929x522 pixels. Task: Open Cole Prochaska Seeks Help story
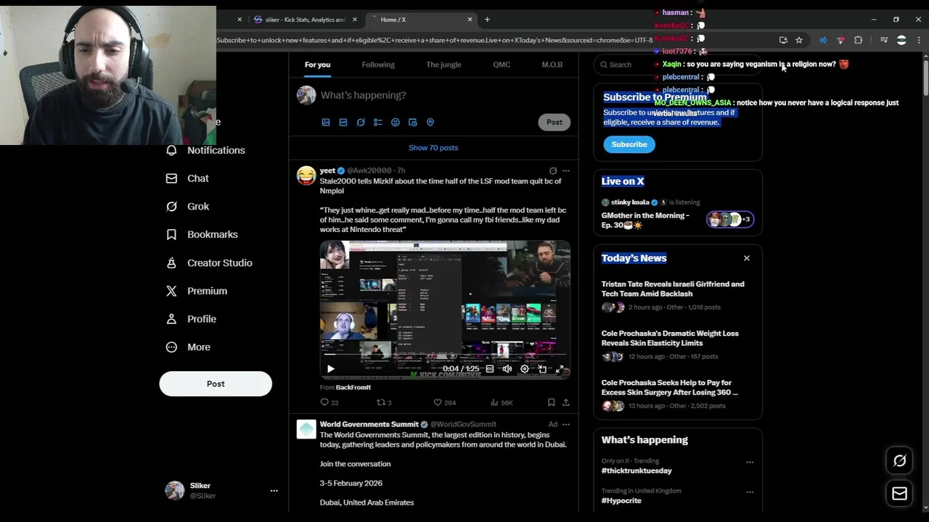click(x=670, y=387)
